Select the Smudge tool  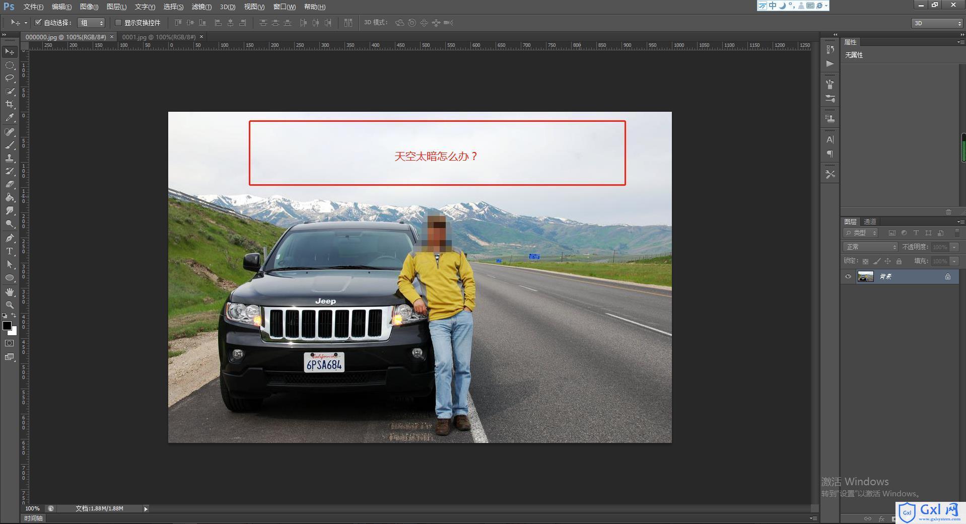coord(10,210)
